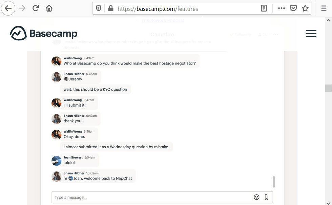
Task: Go to the browser home page
Action: [49, 8]
